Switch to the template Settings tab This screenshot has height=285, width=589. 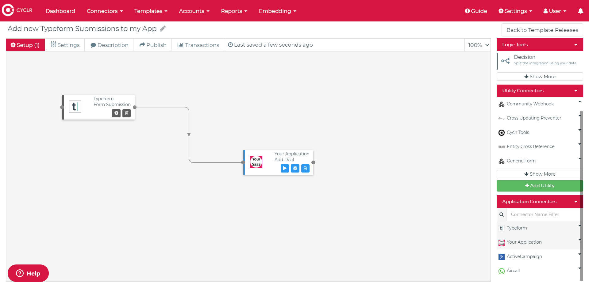pyautogui.click(x=65, y=45)
